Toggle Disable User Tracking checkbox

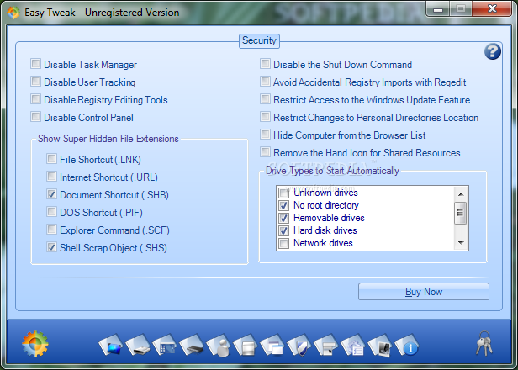[35, 82]
